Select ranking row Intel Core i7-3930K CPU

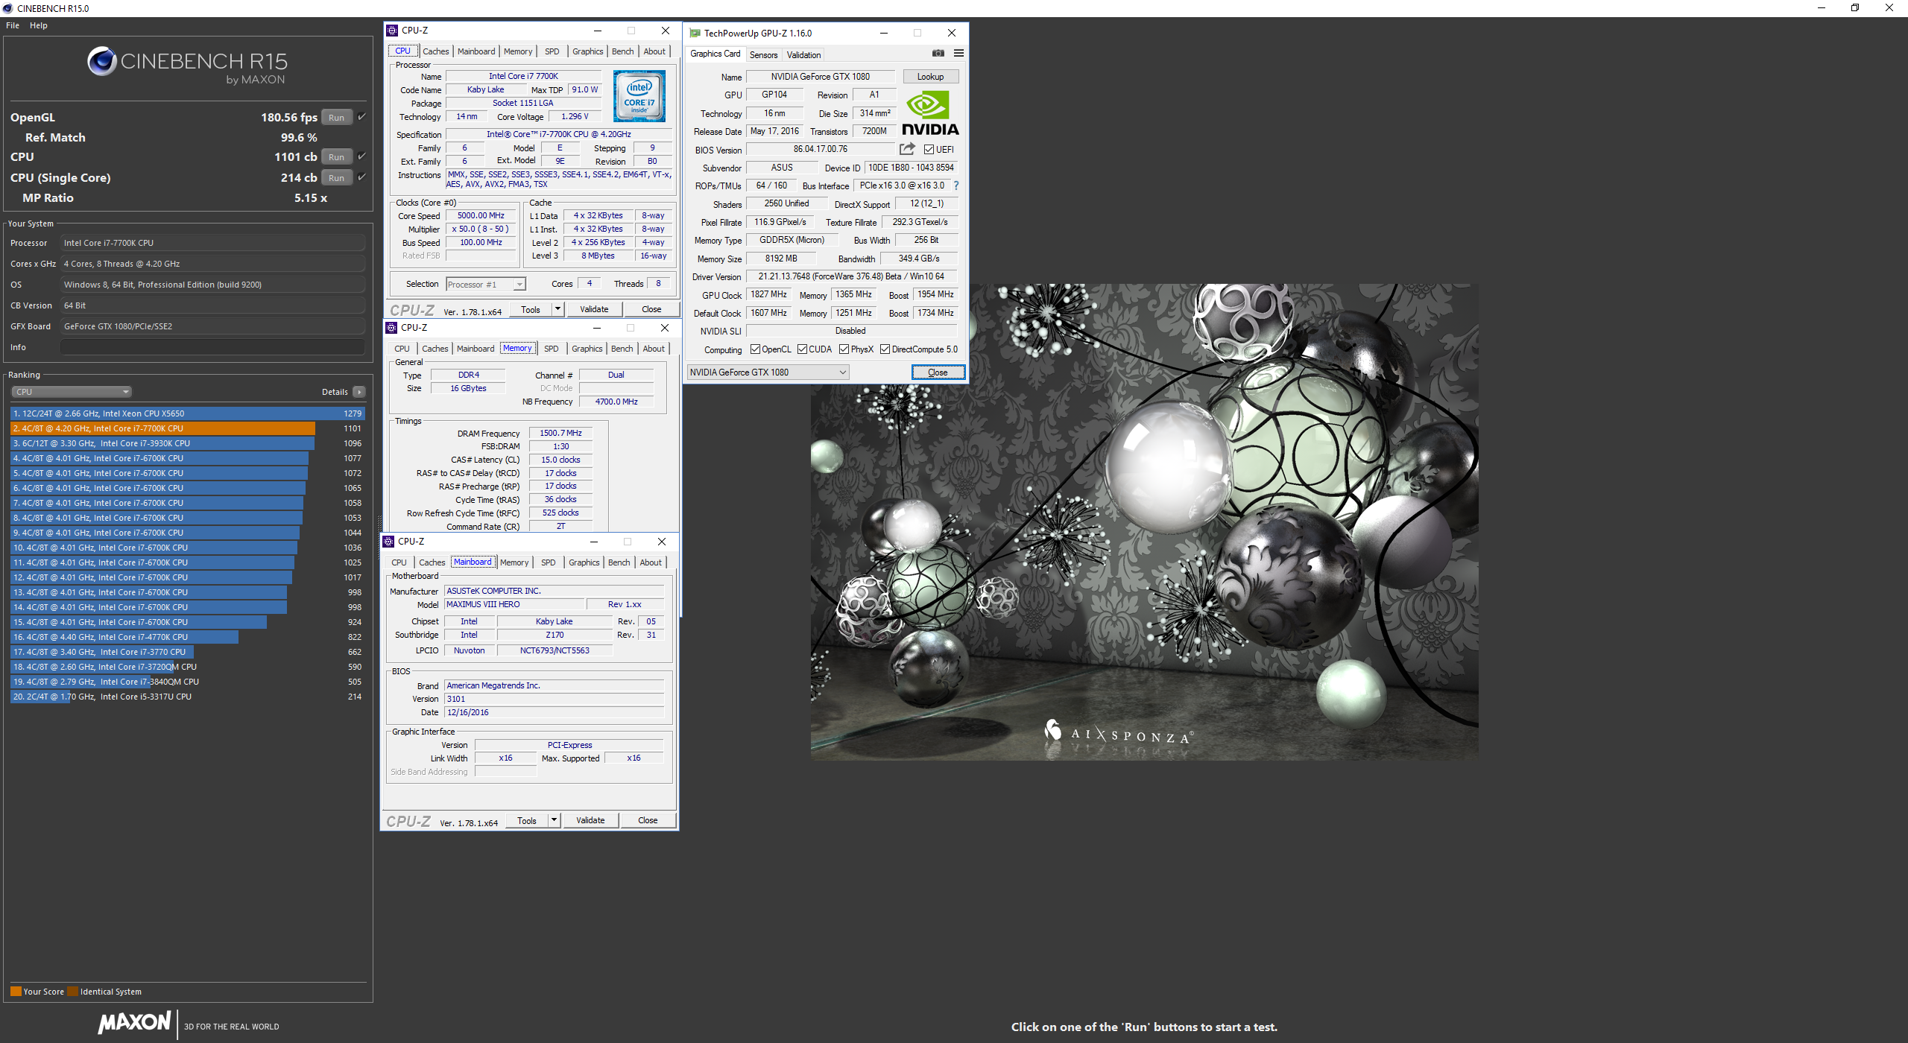[x=187, y=443]
